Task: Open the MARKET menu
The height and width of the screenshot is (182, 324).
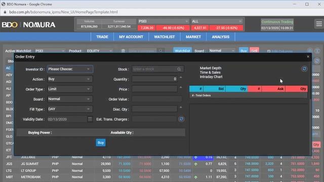Action: [193, 37]
